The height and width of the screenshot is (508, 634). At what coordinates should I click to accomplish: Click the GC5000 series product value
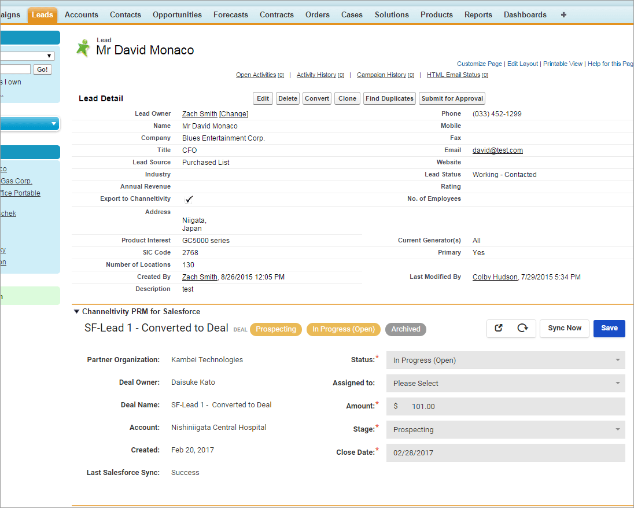coord(206,241)
